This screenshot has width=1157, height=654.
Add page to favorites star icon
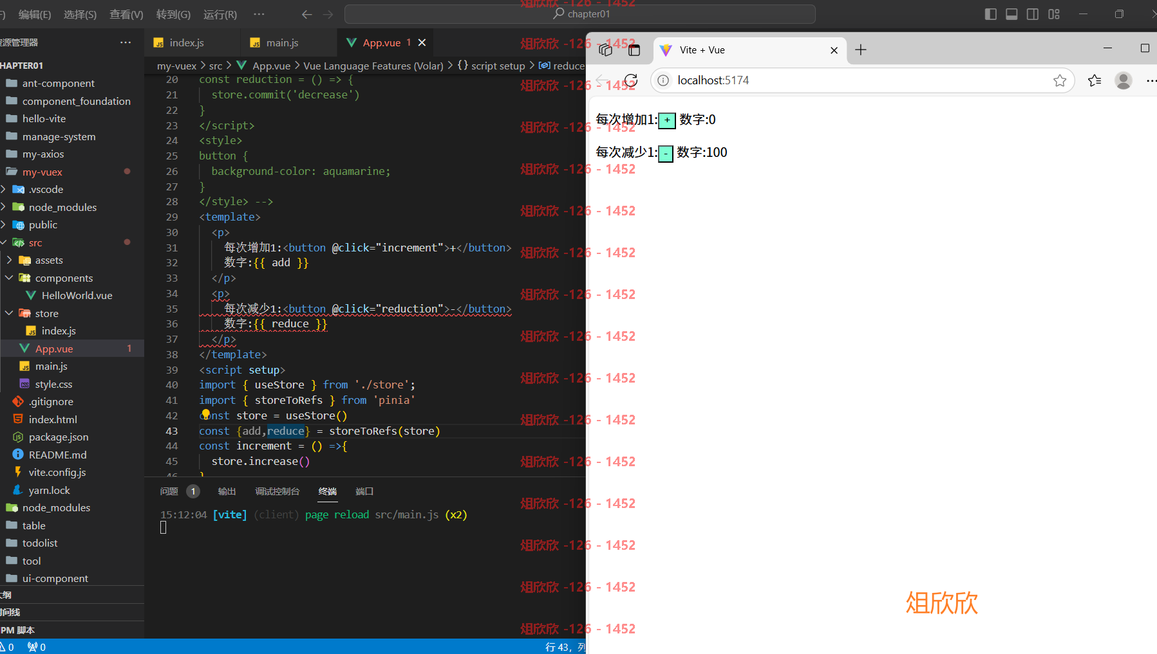1060,80
